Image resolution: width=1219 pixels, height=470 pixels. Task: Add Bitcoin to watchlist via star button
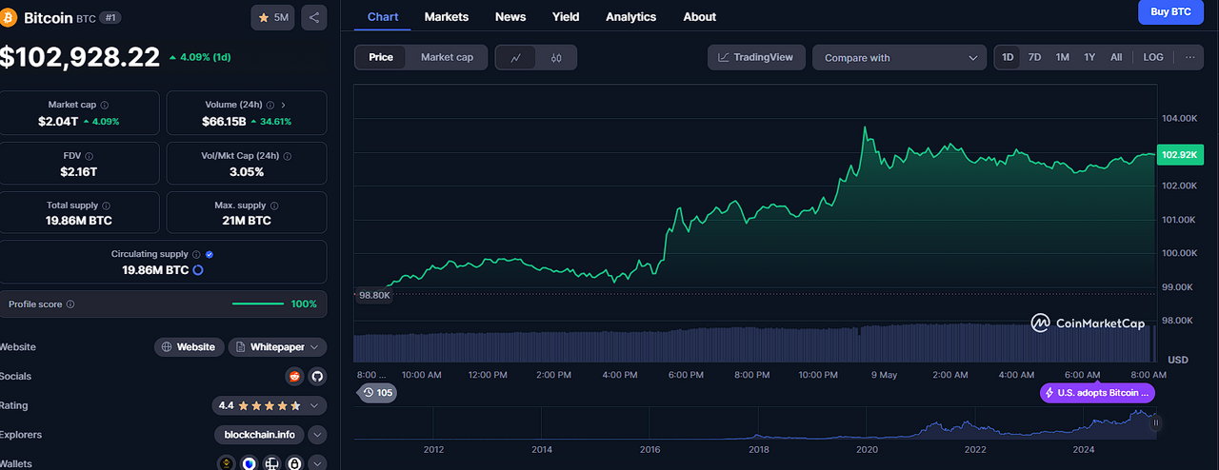(x=273, y=17)
